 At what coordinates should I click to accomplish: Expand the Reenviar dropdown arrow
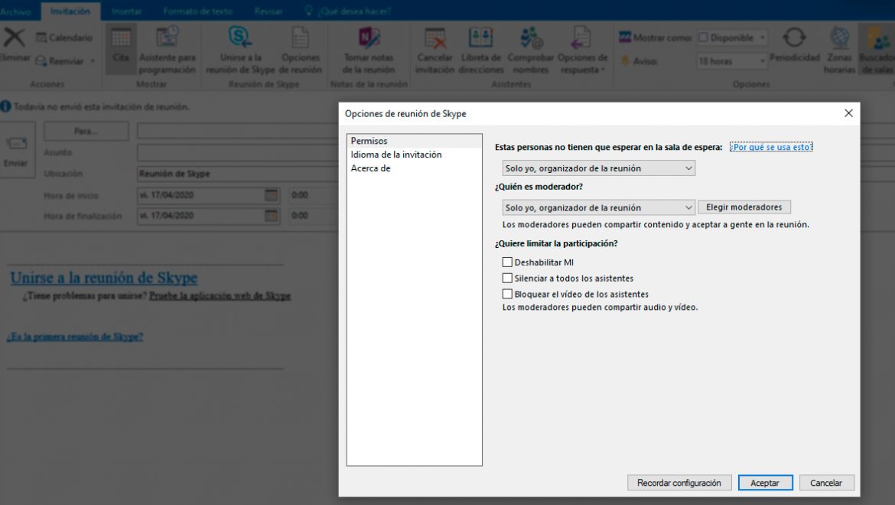(93, 61)
